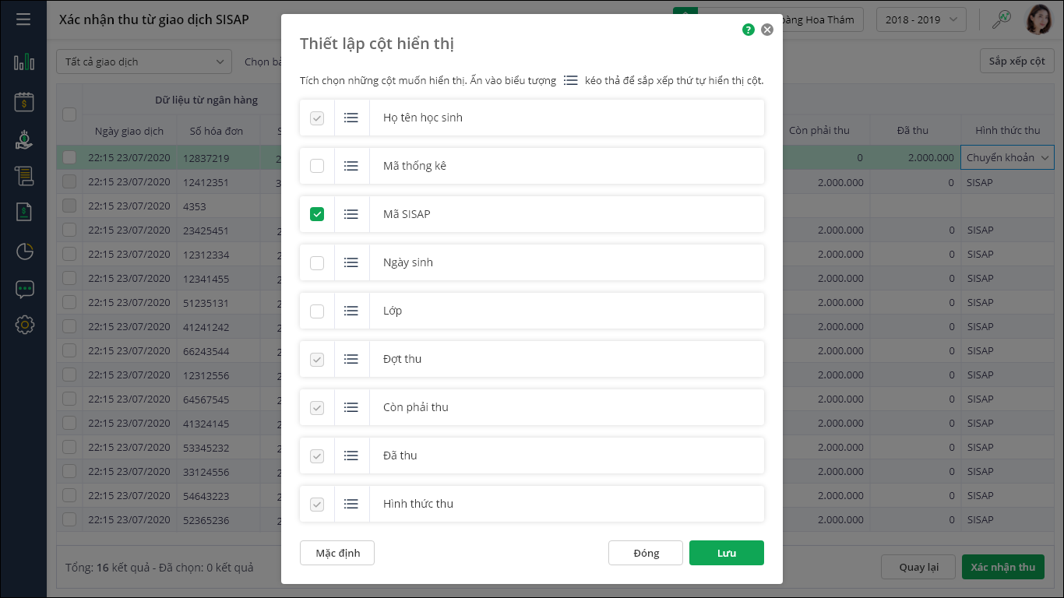Expand the Chuyển khoản payment method dropdown
The height and width of the screenshot is (598, 1064).
(x=1006, y=157)
